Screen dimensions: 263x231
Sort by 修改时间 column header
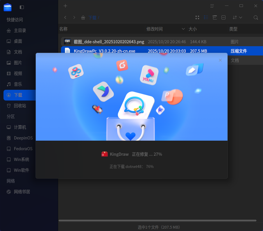pyautogui.click(x=154, y=29)
